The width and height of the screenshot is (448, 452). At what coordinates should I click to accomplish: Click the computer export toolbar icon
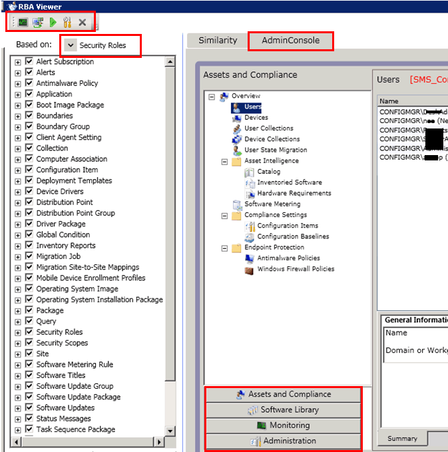(38, 22)
